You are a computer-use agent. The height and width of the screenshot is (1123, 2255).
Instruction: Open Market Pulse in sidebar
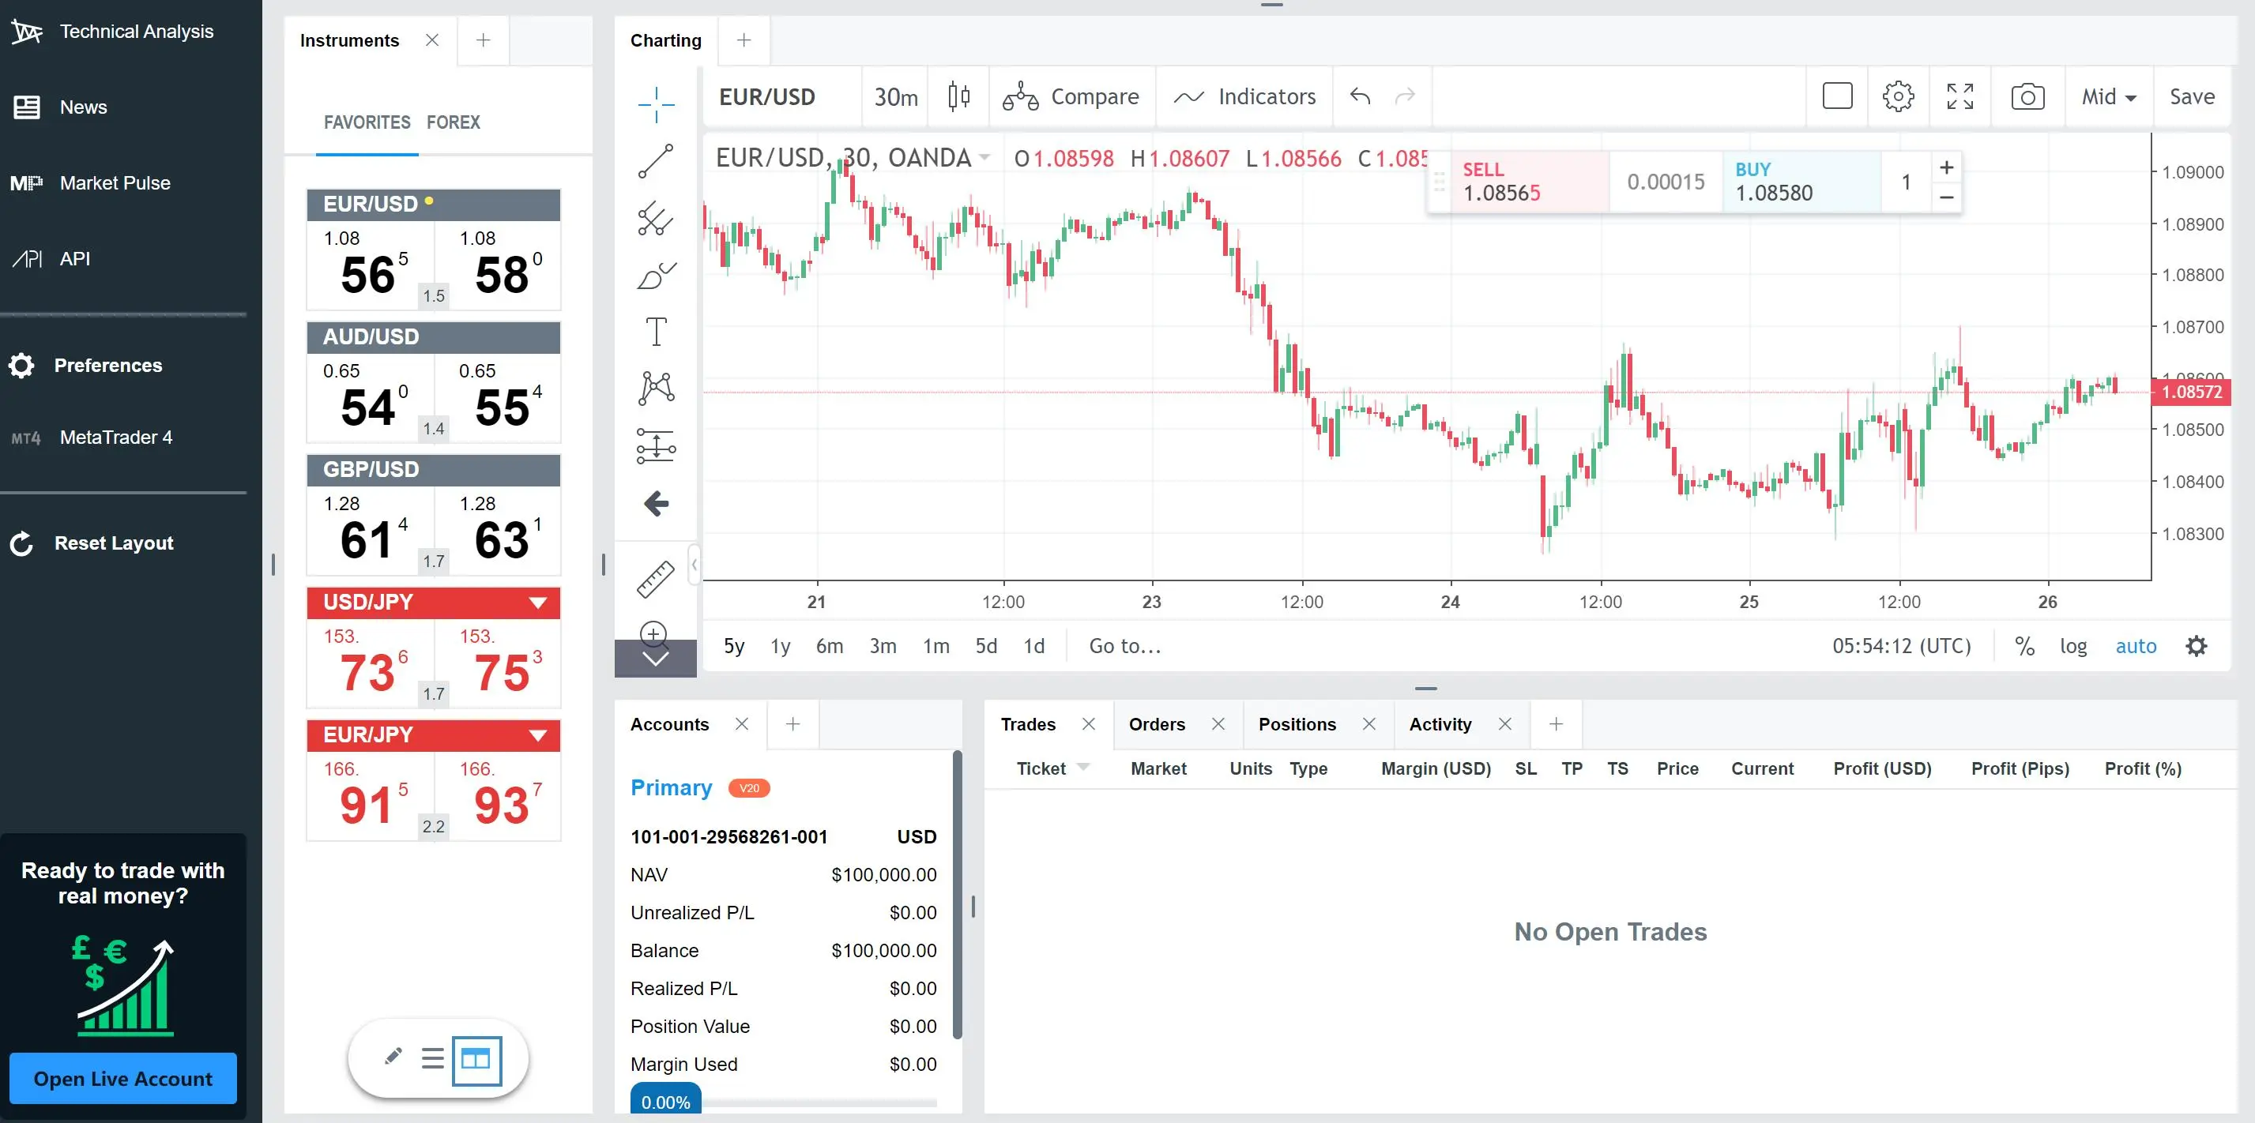point(91,183)
